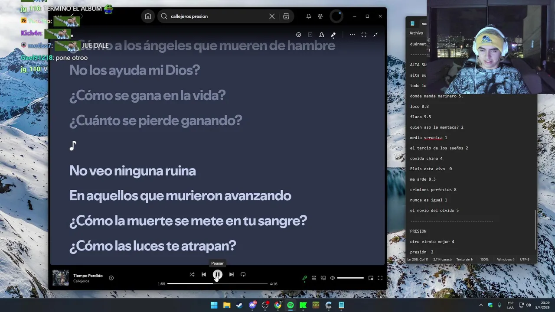This screenshot has height=312, width=555.
Task: Open Browse from the search bar
Action: 286,16
